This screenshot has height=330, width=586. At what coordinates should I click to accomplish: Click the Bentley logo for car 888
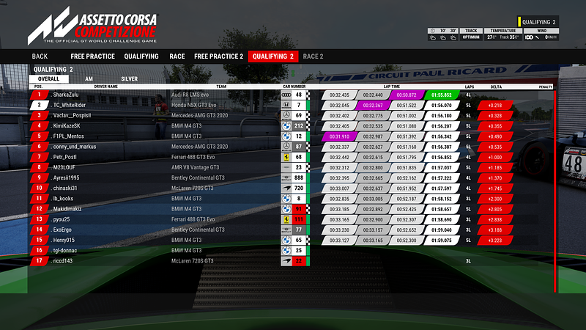click(286, 178)
